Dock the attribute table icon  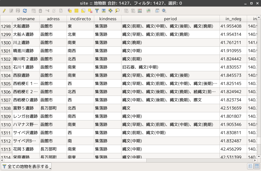click(157, 11)
